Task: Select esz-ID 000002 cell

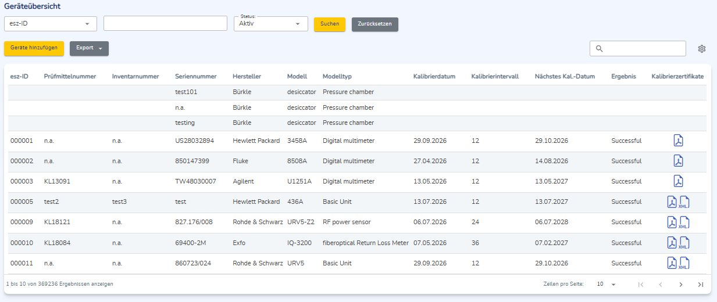Action: tap(22, 161)
